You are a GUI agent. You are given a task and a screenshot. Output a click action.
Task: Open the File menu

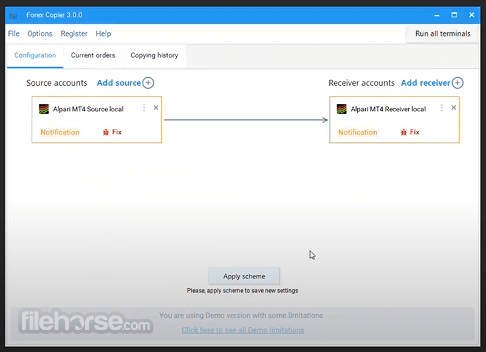click(x=13, y=33)
